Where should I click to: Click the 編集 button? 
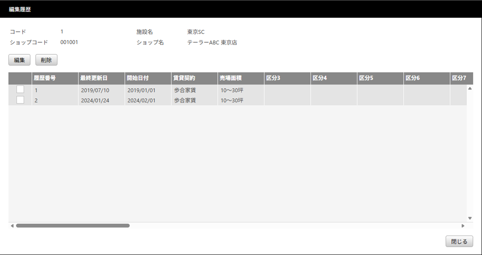click(19, 60)
